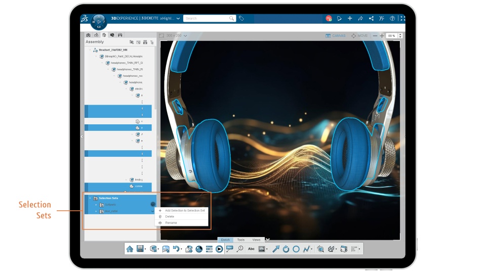Click the replace image arrow icon

click(x=189, y=249)
